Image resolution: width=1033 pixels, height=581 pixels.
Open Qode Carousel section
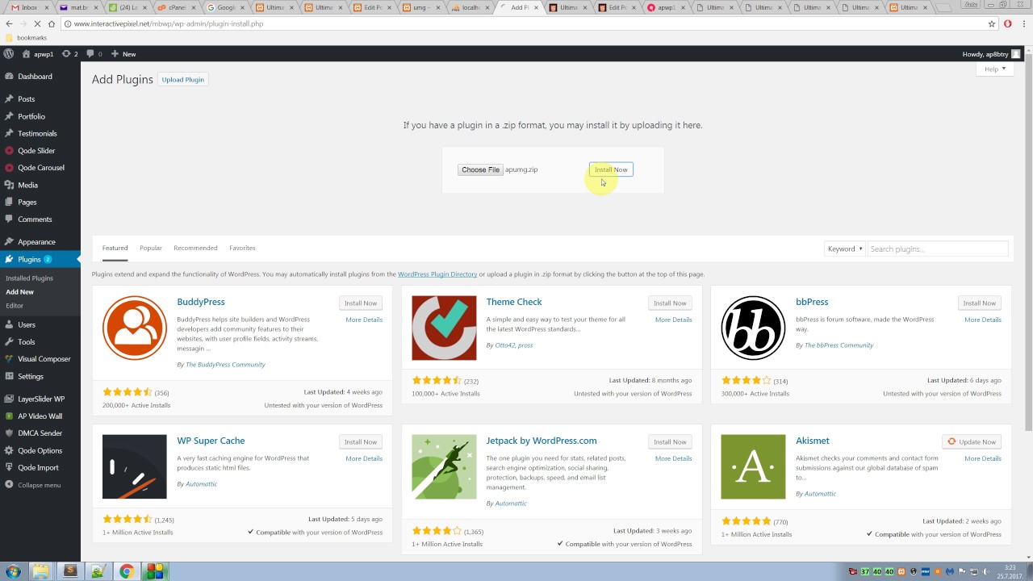(x=40, y=168)
